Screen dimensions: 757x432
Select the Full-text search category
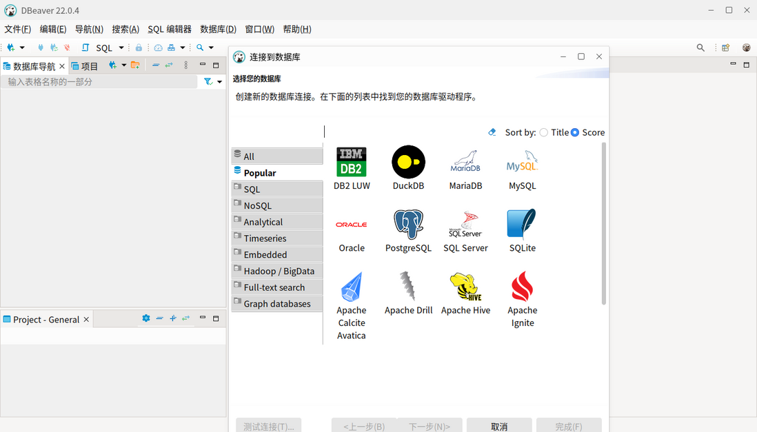click(277, 288)
